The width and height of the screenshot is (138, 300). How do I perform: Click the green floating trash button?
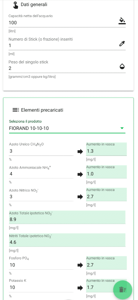(122, 290)
